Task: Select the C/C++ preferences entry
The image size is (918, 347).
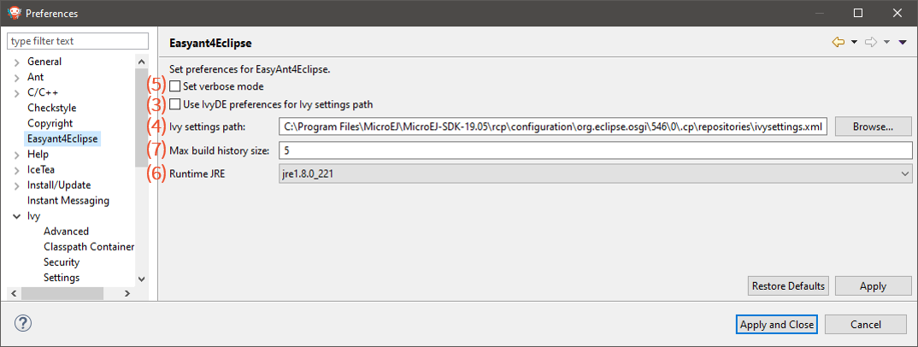Action: [42, 92]
